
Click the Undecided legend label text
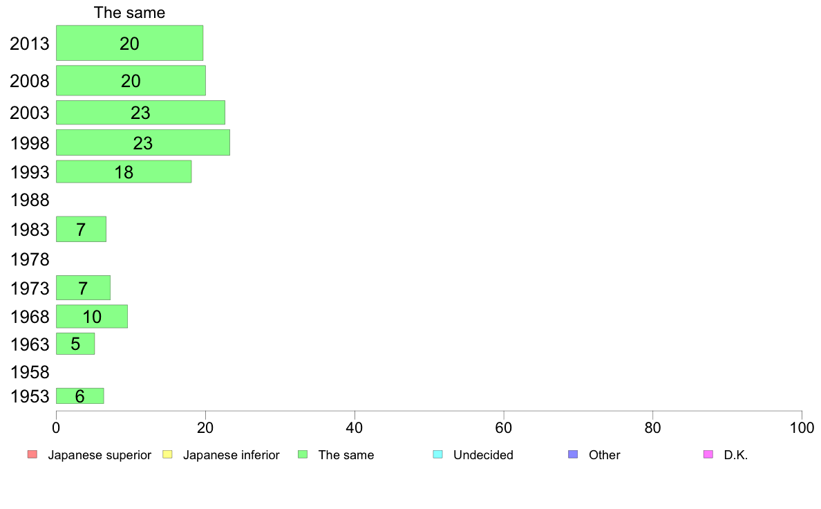coord(483,455)
